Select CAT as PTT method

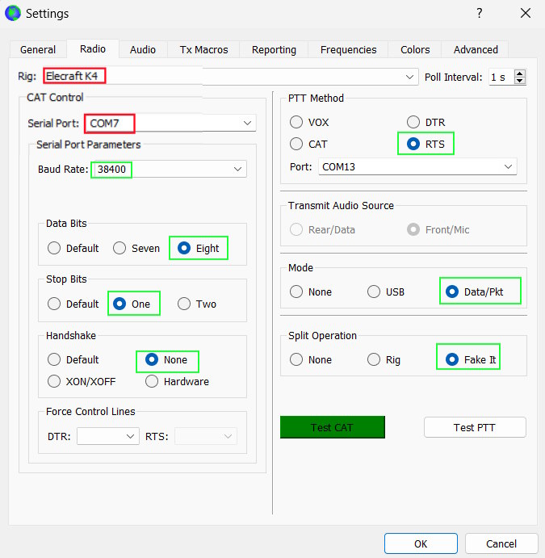[297, 144]
